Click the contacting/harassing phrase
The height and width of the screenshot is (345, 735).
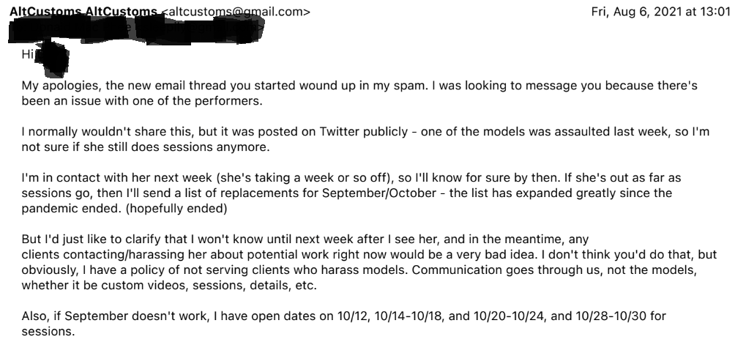[x=122, y=254]
